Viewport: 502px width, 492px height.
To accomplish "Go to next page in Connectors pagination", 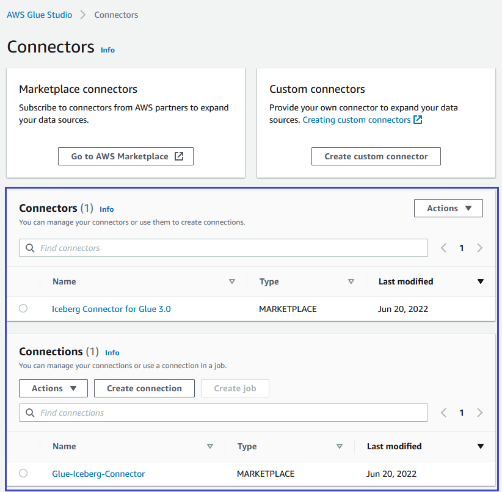I will [x=479, y=248].
